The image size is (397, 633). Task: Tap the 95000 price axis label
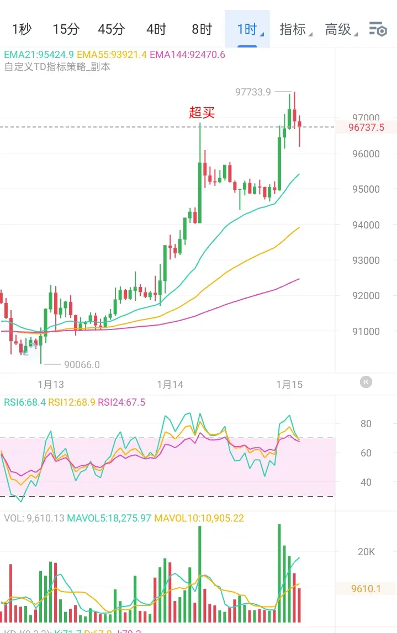coord(366,189)
